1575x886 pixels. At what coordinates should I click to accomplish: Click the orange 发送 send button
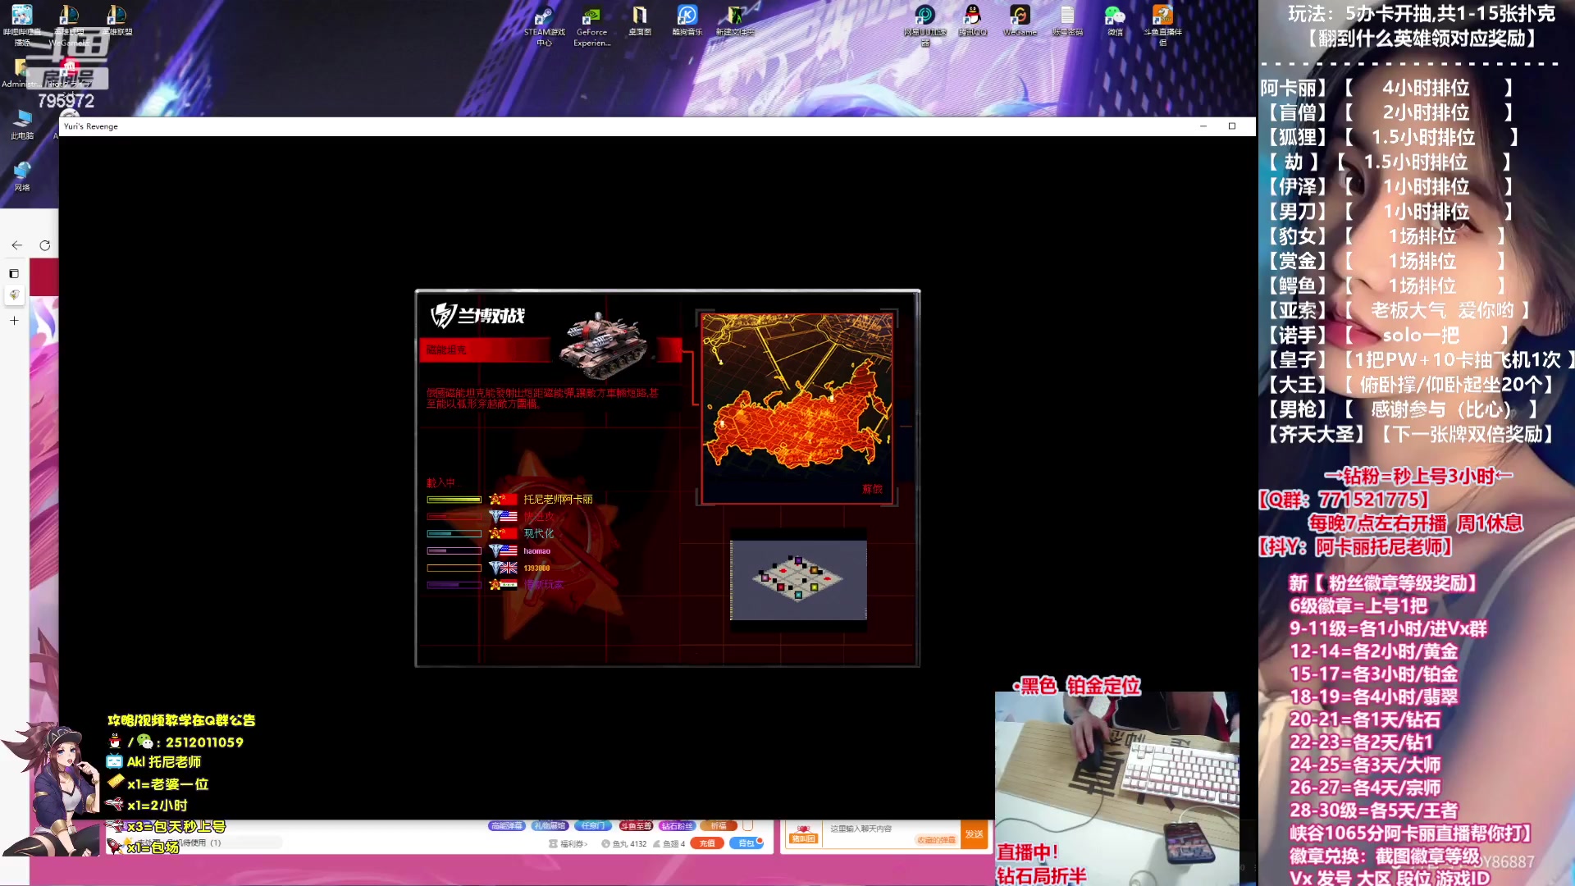point(974,834)
